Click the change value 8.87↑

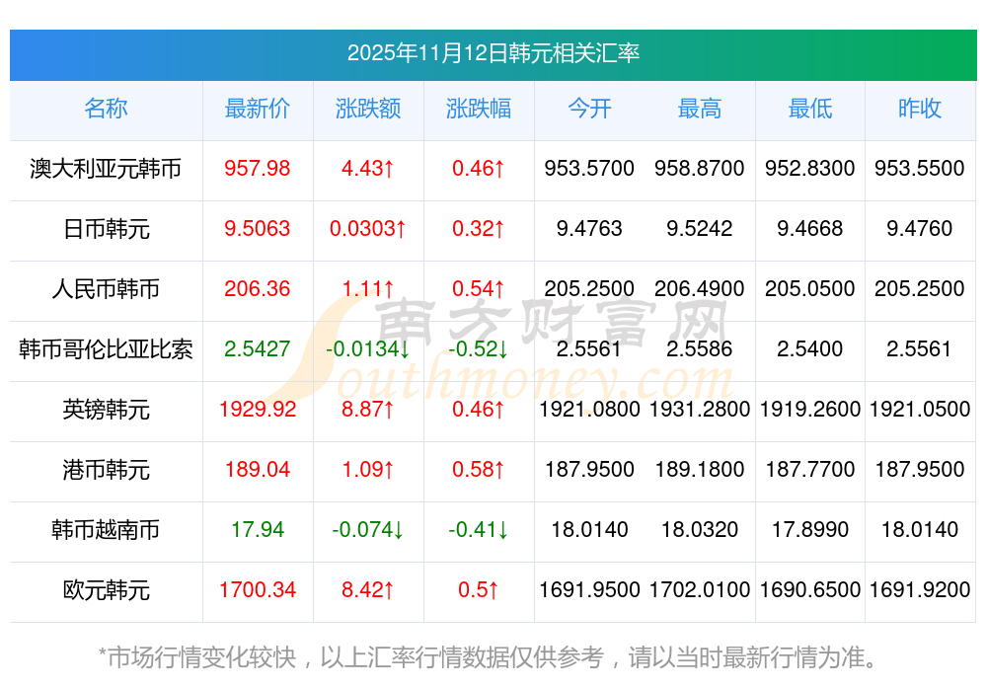coord(367,410)
